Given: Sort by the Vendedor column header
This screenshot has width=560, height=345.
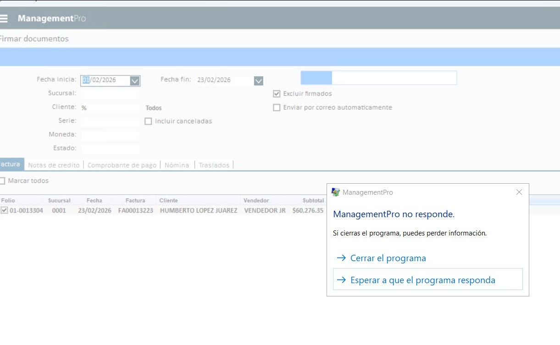Looking at the screenshot, I should 256,201.
